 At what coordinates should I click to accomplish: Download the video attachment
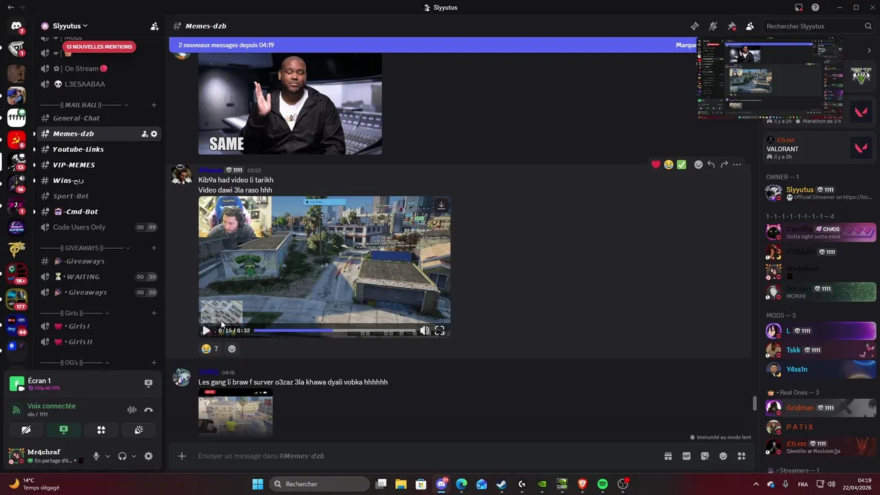click(441, 205)
